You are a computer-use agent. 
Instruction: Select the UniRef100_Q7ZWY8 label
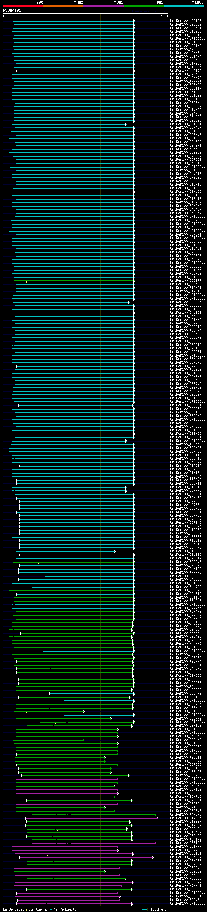pos(186,135)
